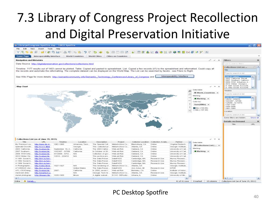This screenshot has height=206, width=275.
Task: Reset map navigation with bottom icon
Action: pos(190,111)
